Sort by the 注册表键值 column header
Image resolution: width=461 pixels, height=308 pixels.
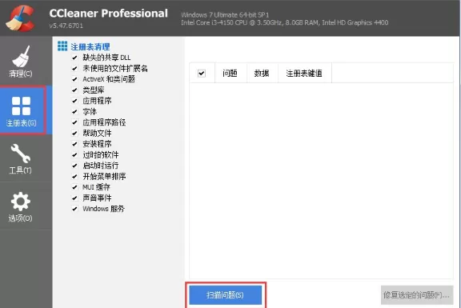tap(305, 73)
